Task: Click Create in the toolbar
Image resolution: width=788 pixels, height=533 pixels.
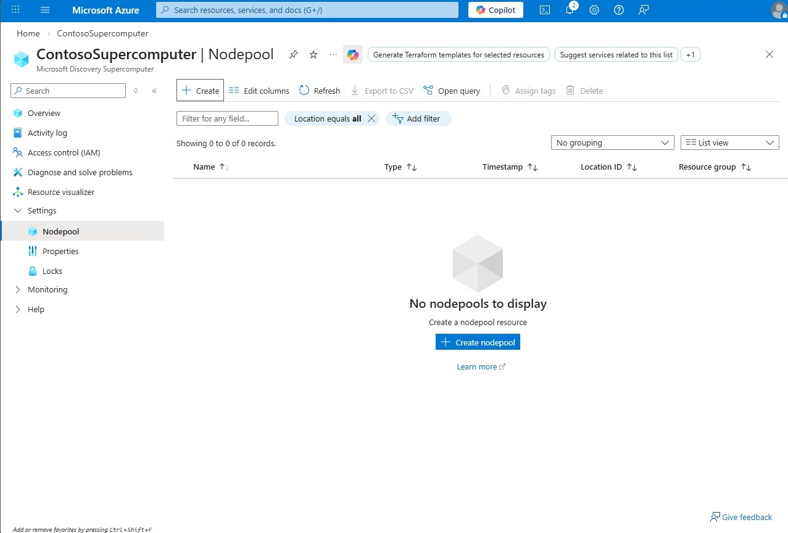Action: [200, 90]
